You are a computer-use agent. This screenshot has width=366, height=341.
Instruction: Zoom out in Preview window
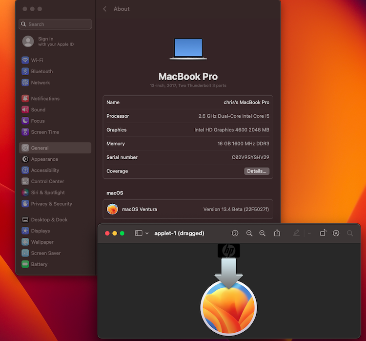249,233
